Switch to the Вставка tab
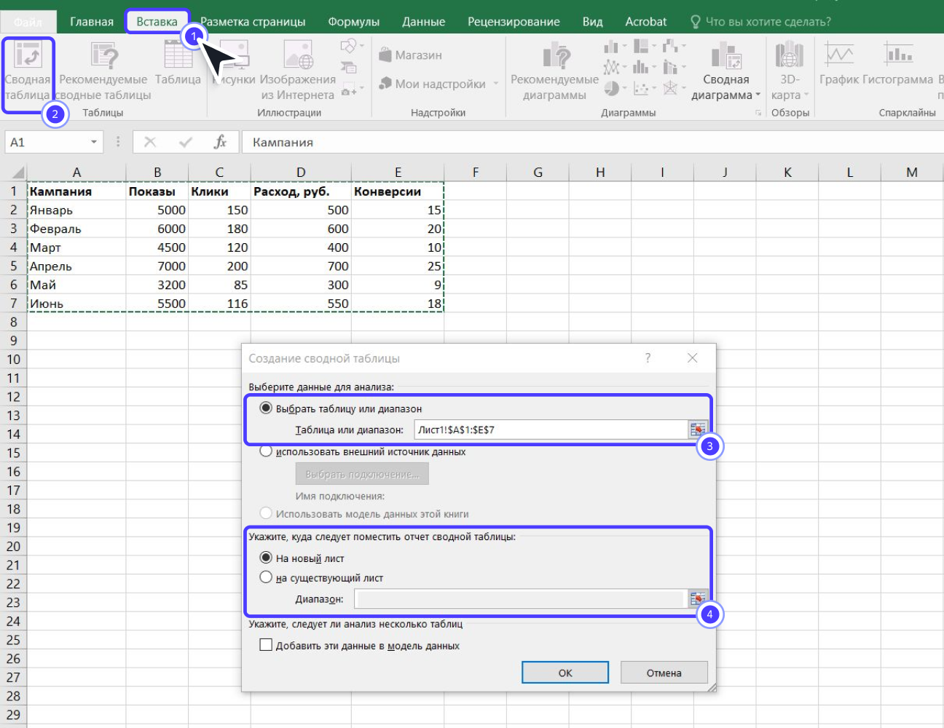Viewport: 944px width, 728px height. (157, 22)
